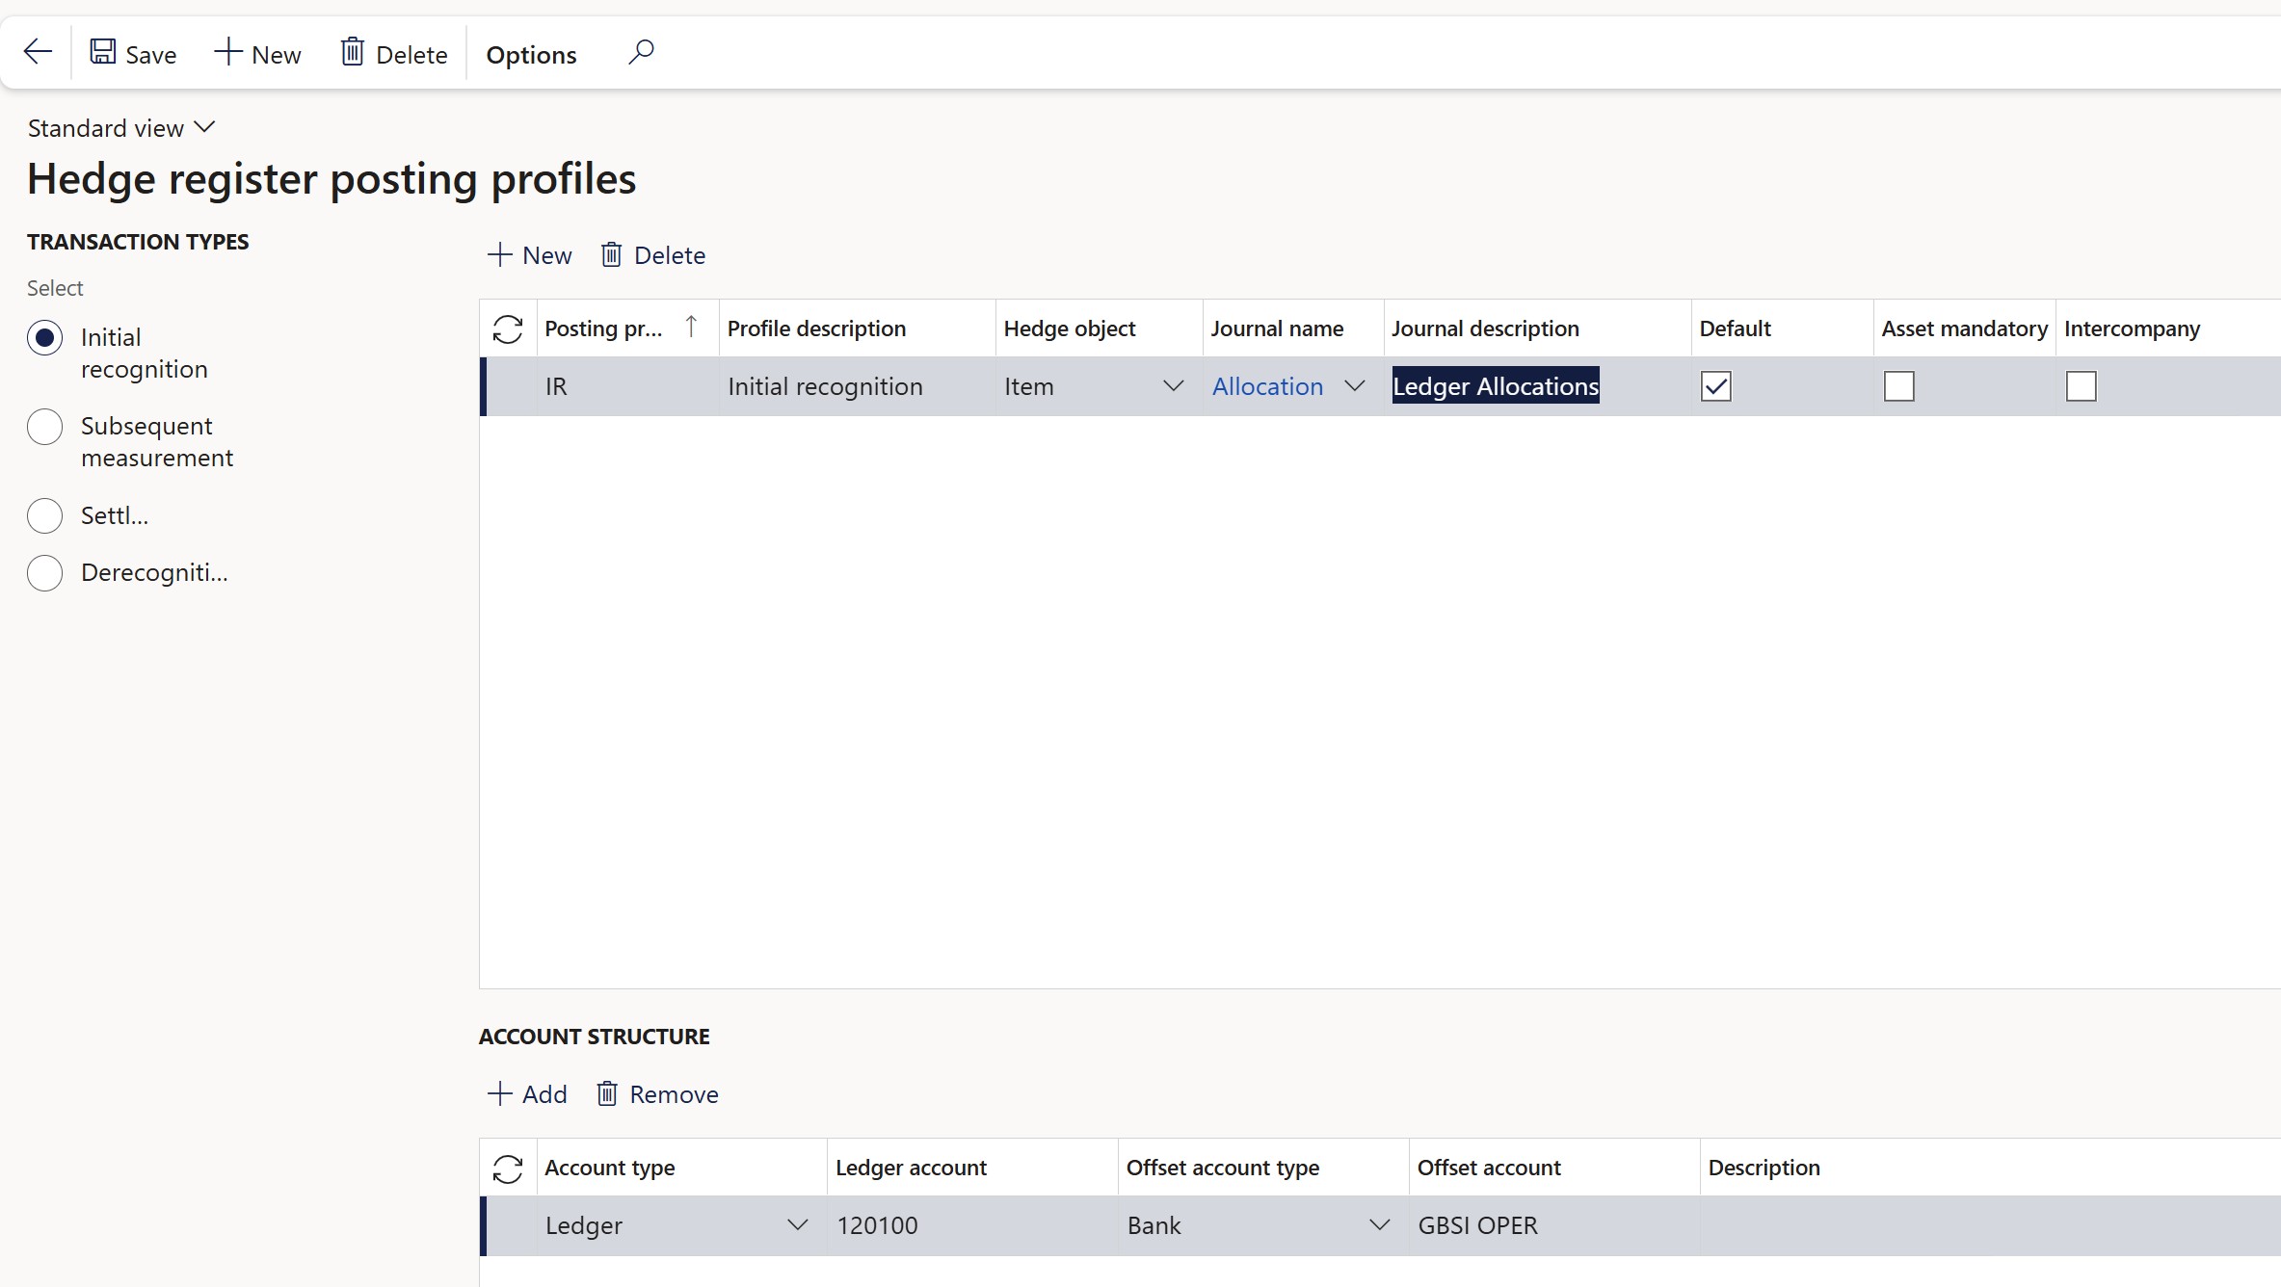Uncheck the Default checkbox for IR
Viewport: 2281px width, 1287px height.
point(1716,386)
